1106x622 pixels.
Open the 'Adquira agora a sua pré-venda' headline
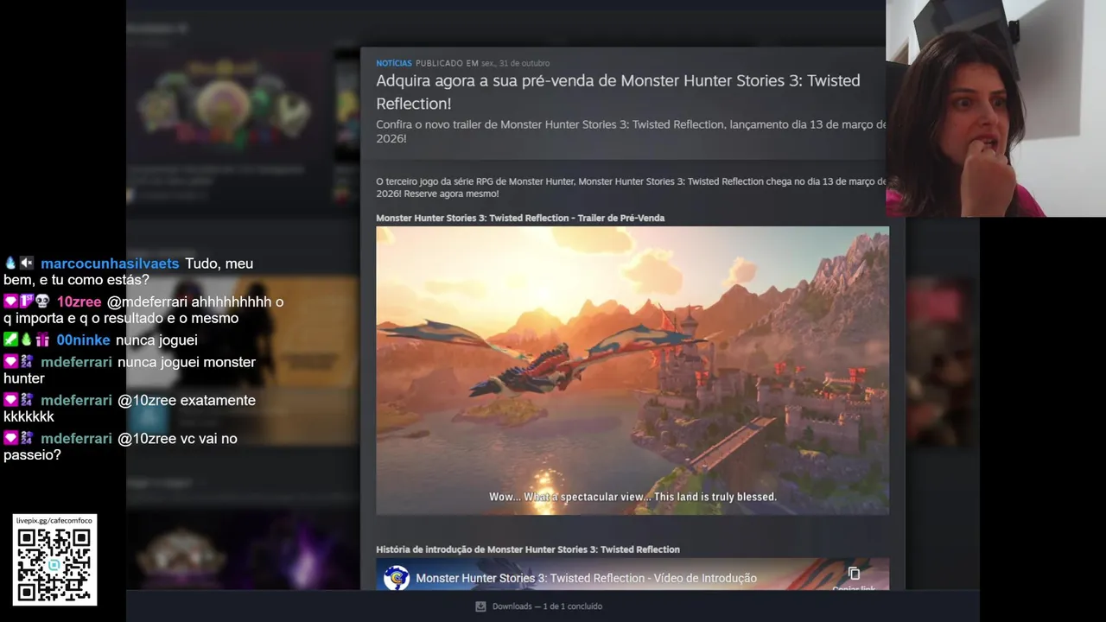pyautogui.click(x=618, y=92)
